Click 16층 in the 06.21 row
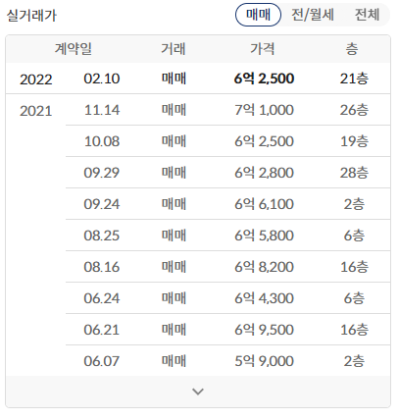Viewport: 399px width, 420px height. pyautogui.click(x=354, y=330)
